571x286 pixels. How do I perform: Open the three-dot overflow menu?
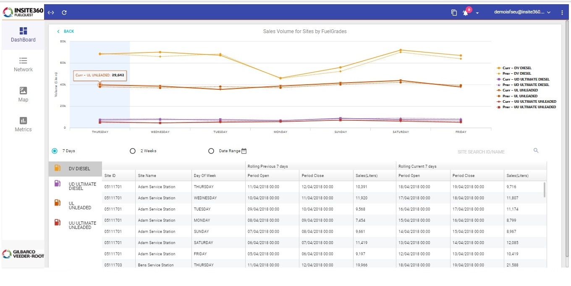click(562, 13)
